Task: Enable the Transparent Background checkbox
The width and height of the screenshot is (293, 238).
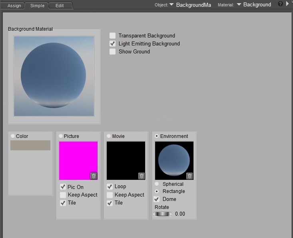Action: (113, 35)
